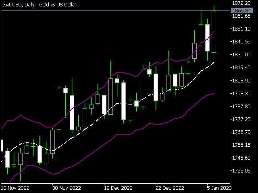This screenshot has height=193, width=258.
Task: Click the 5 Jan 2023 date label
Action: pos(219,188)
